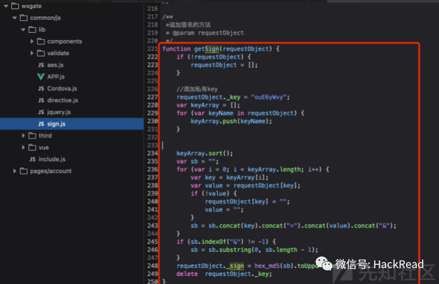Click the vue folder icon
The image size is (439, 284).
[x=32, y=147]
